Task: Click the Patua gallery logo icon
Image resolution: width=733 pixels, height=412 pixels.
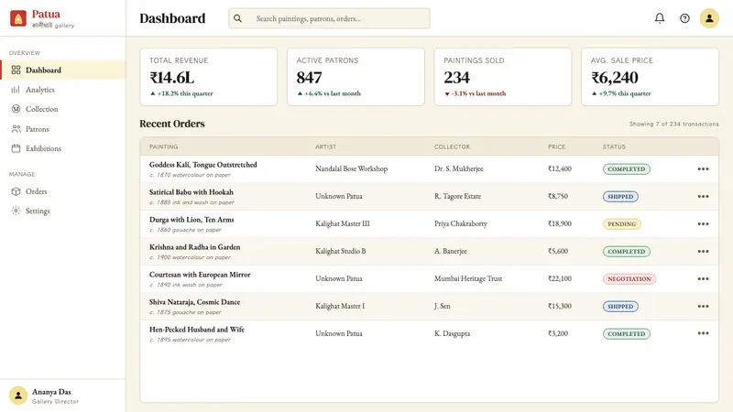Action: coord(18,18)
